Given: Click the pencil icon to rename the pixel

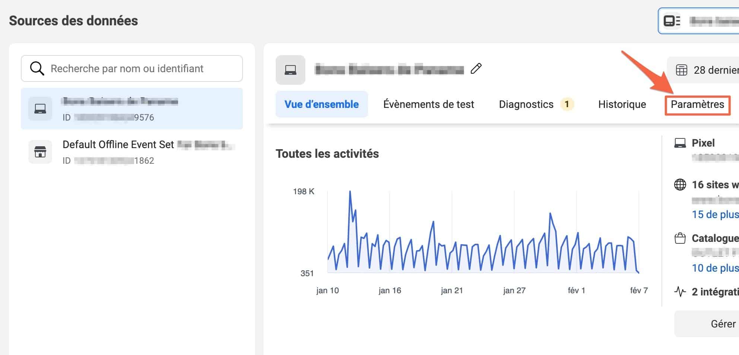Looking at the screenshot, I should [476, 68].
